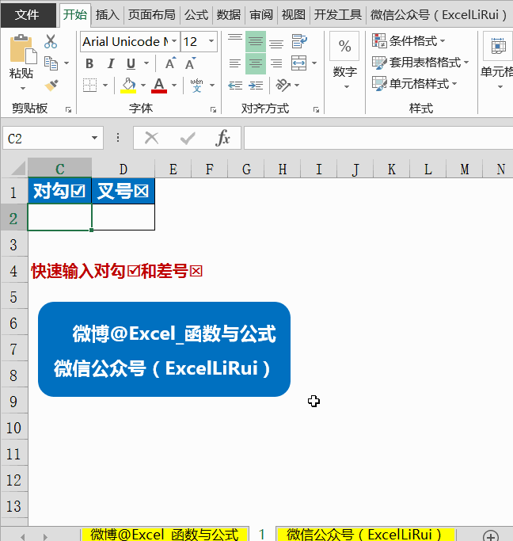Open underline style dropdown arrow
Screen dimensions: 513x541
146,63
